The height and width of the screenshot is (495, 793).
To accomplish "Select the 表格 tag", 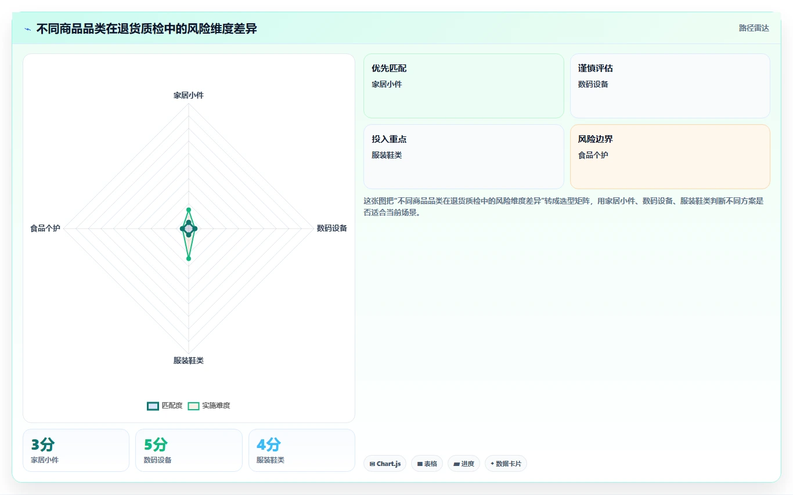I will click(x=427, y=464).
